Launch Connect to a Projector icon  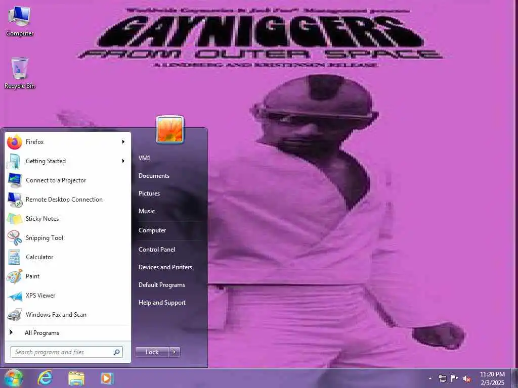tap(14, 180)
